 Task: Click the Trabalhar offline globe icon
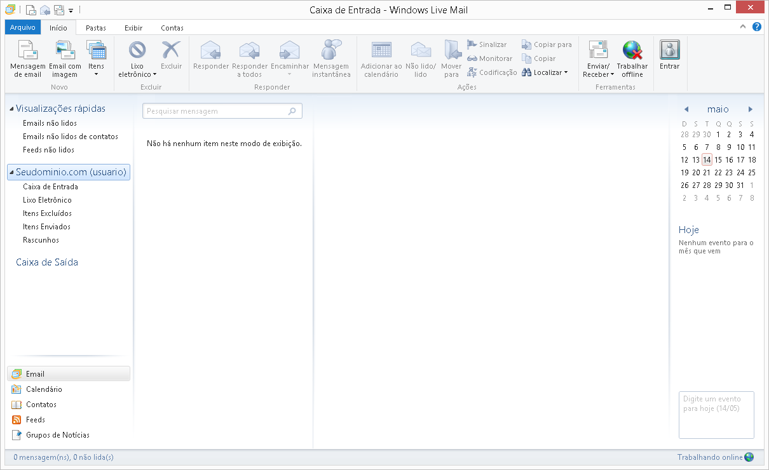[x=632, y=50]
